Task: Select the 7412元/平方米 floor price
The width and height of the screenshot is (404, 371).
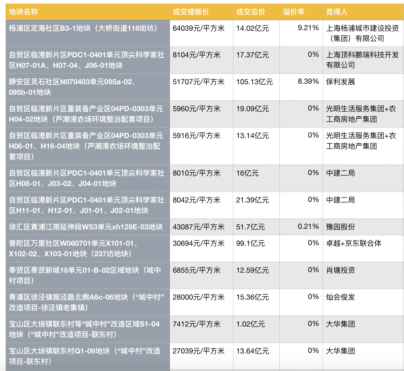Action: 197,324
